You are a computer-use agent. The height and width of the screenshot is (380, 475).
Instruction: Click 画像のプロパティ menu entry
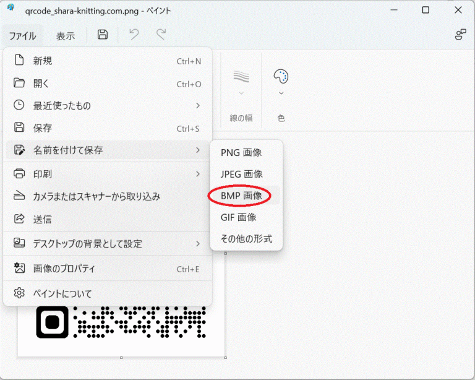point(64,269)
